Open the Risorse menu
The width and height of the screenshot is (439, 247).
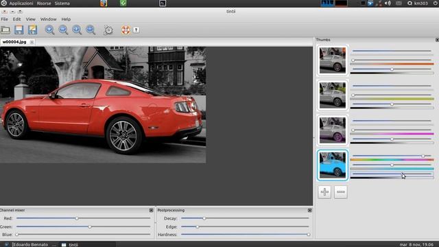click(44, 3)
